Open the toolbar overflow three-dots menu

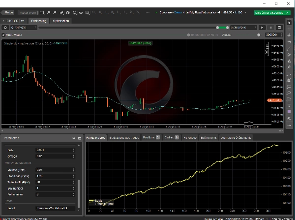pyautogui.click(x=147, y=13)
